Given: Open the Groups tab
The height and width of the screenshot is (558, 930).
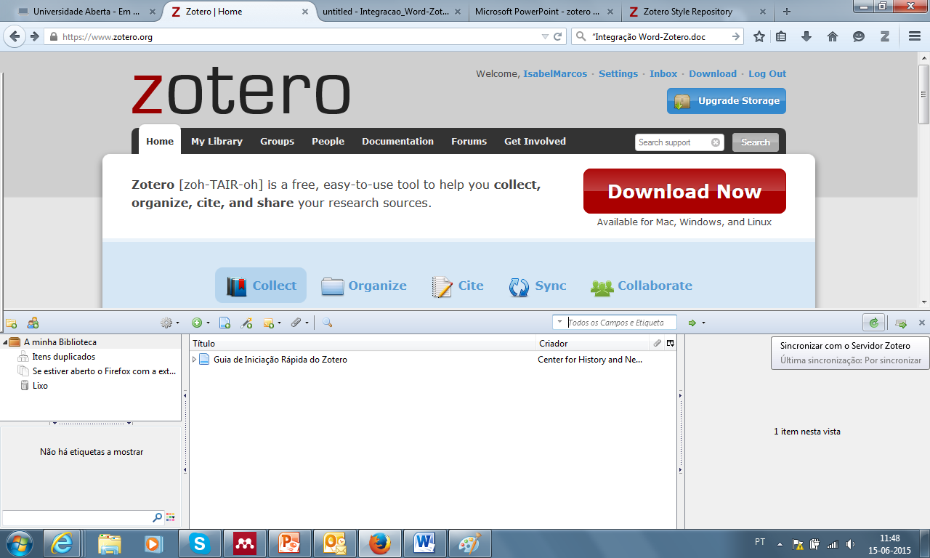Looking at the screenshot, I should [x=278, y=142].
